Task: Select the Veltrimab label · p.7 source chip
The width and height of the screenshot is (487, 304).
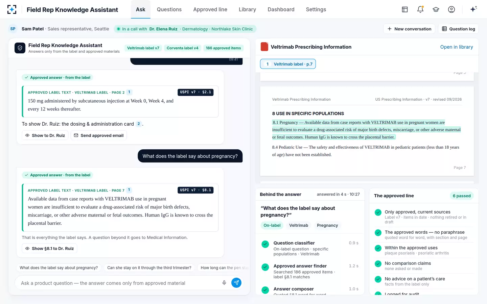Action: [x=288, y=64]
